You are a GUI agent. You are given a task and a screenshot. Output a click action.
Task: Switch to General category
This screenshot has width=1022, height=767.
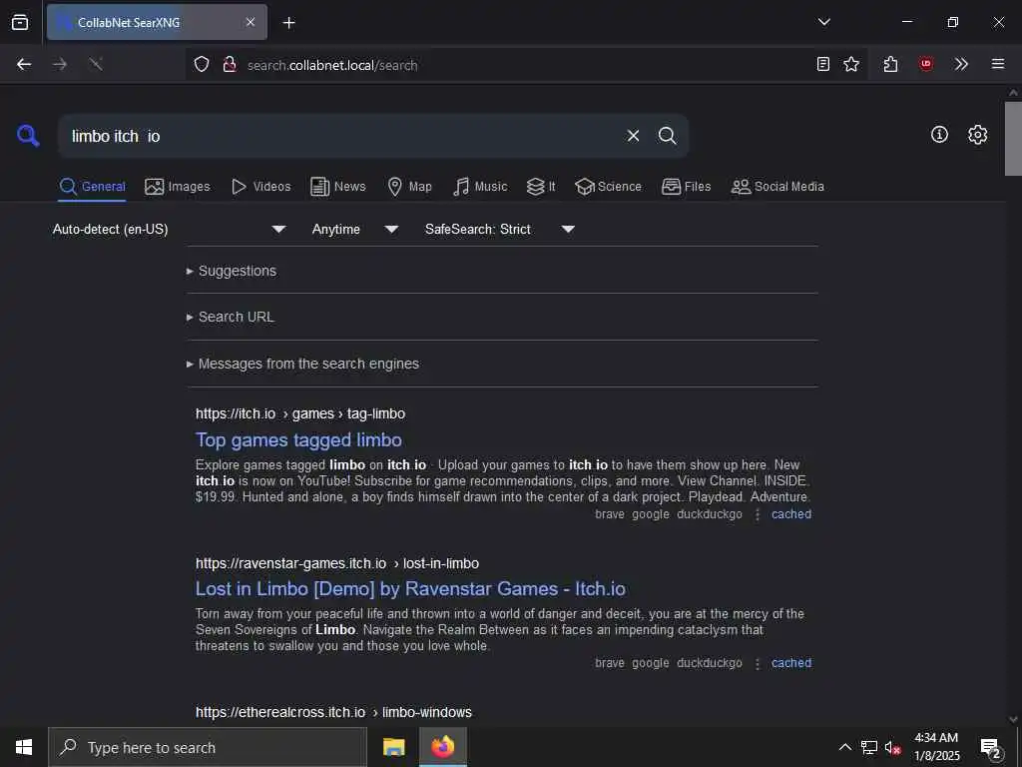point(92,187)
